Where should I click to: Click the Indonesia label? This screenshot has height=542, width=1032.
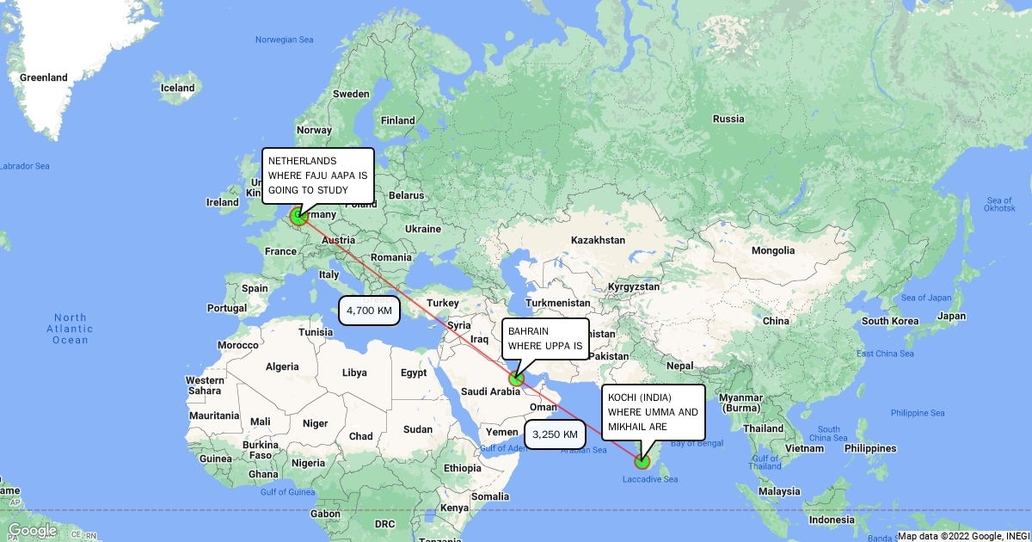830,520
